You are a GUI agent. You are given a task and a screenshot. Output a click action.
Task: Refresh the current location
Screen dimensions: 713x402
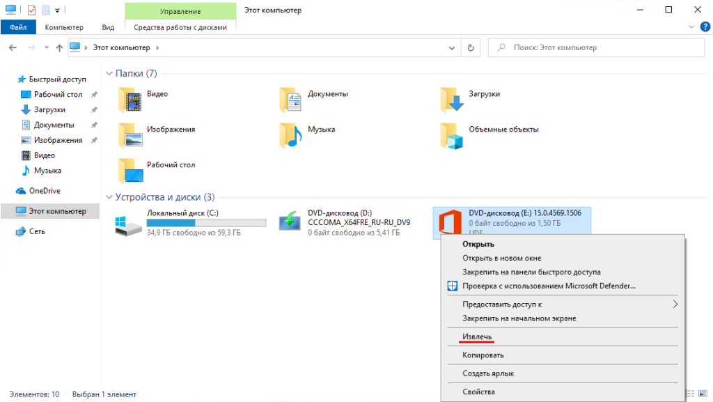click(x=471, y=48)
